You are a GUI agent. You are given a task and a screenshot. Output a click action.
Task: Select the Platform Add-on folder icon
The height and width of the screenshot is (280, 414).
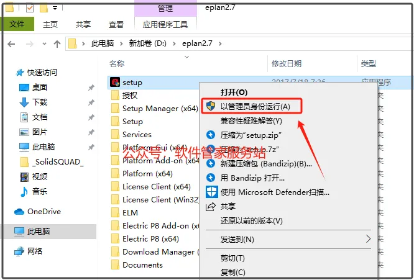click(x=115, y=161)
